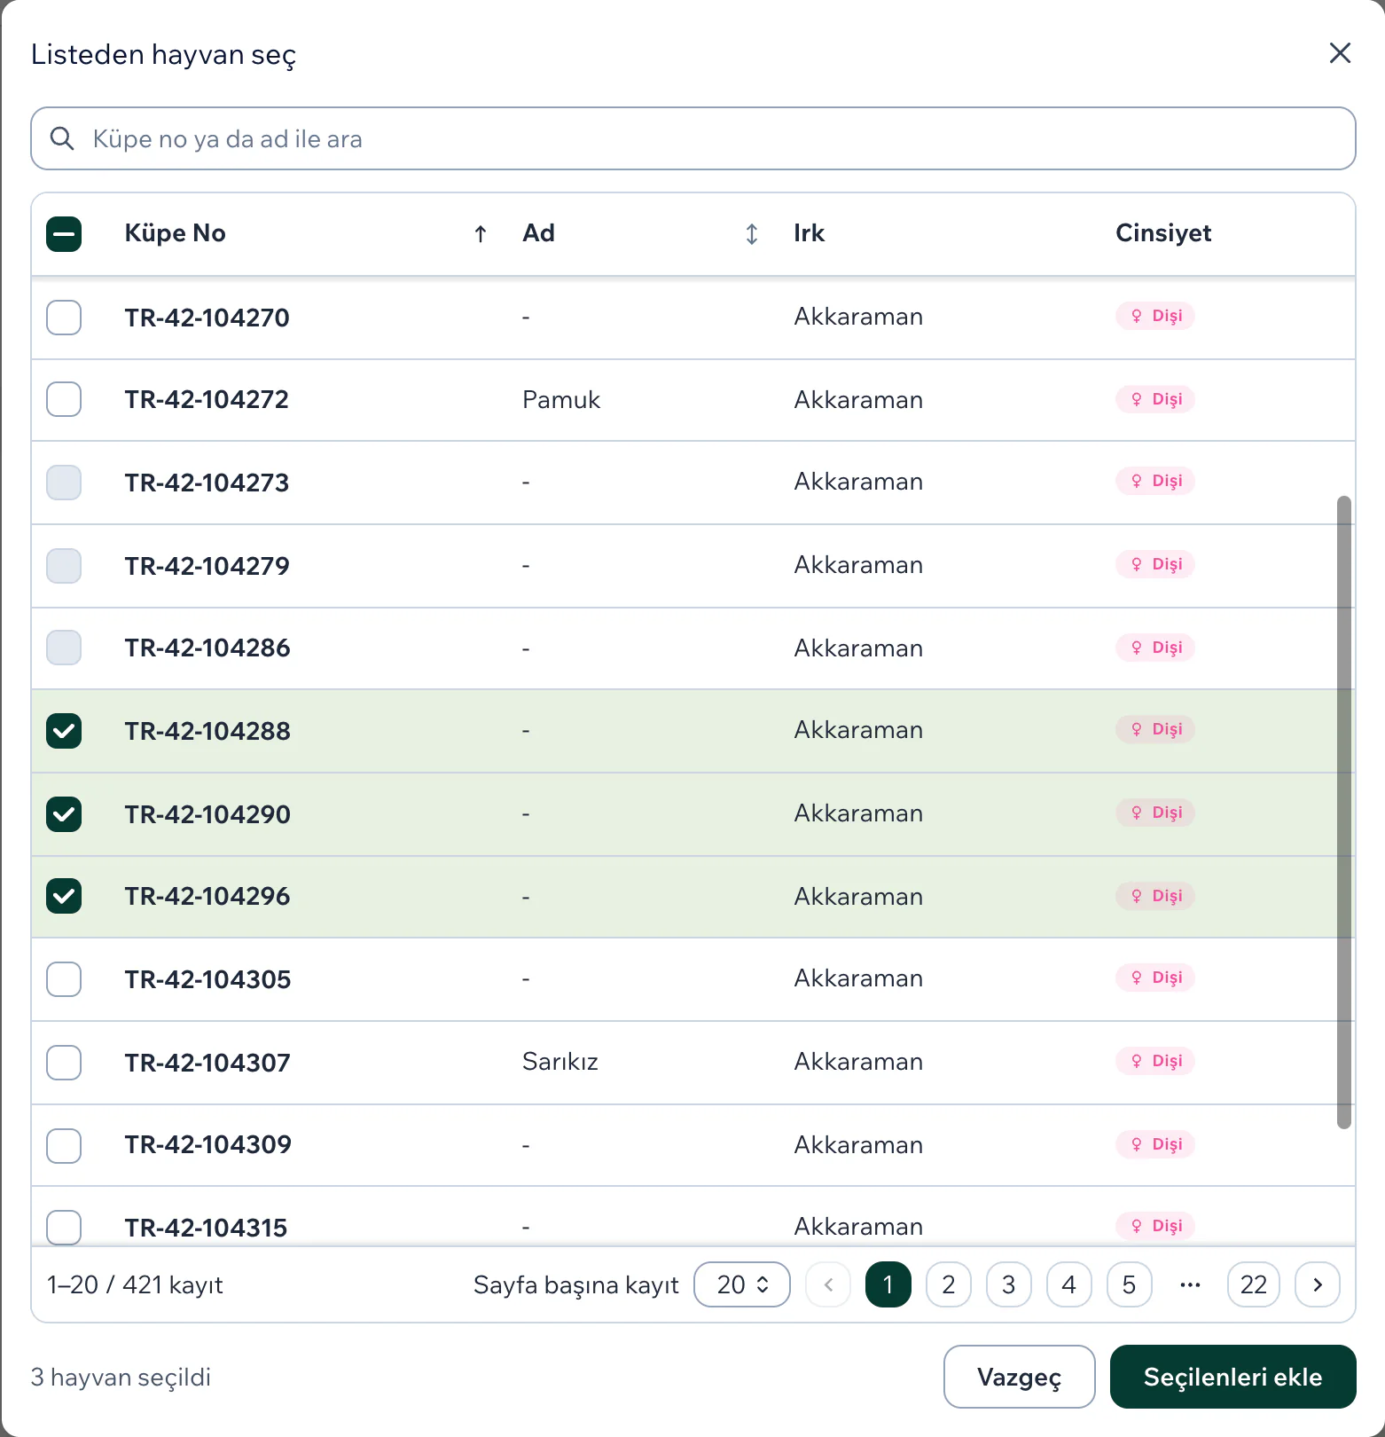The image size is (1385, 1437).
Task: Click the table's vertical scrollbar thumb
Action: (1344, 812)
